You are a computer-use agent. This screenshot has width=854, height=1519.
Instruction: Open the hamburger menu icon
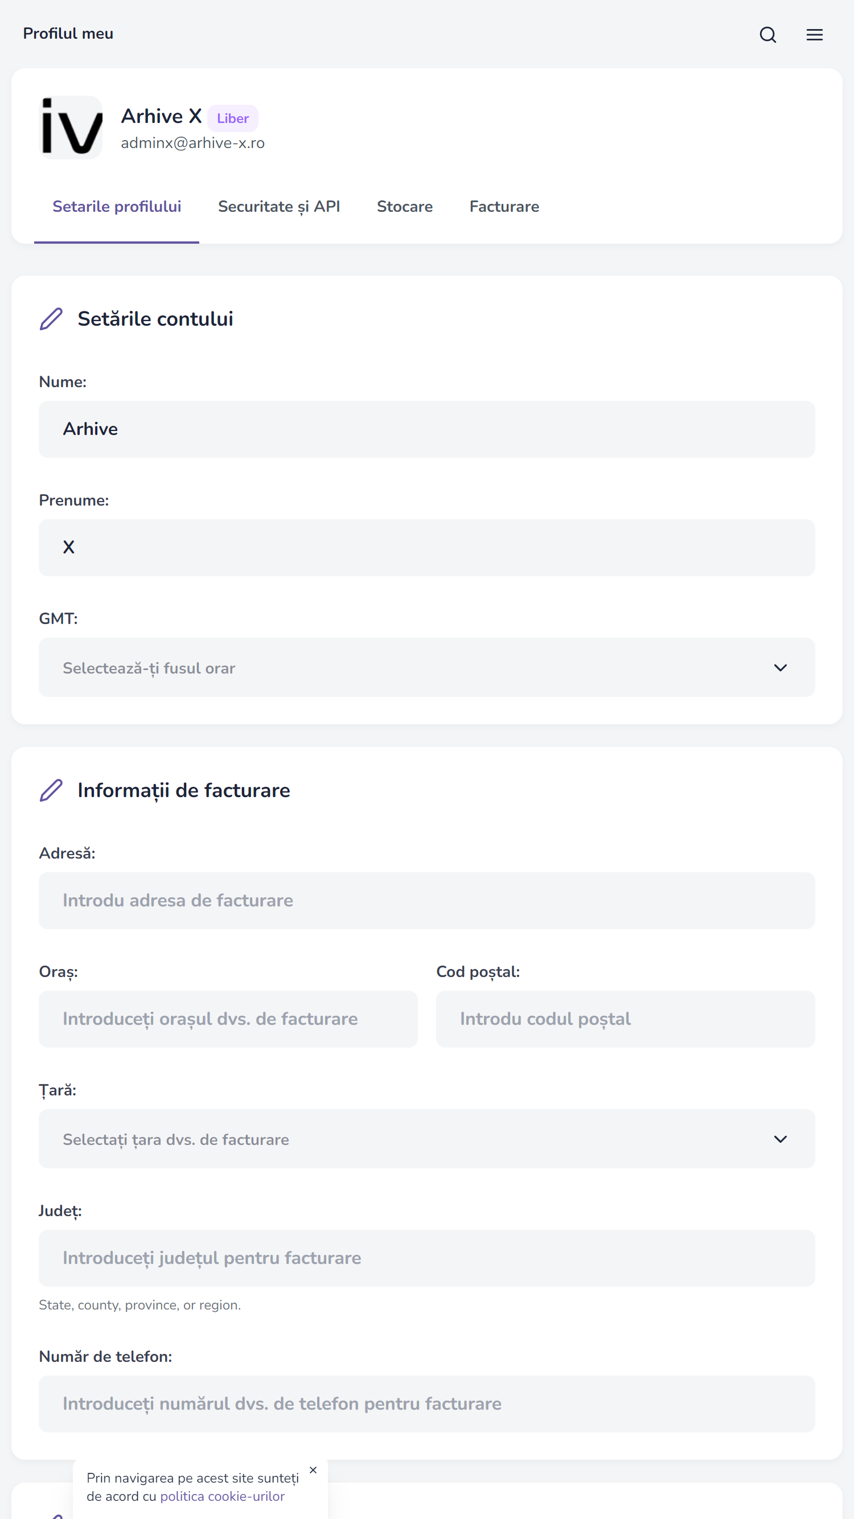click(x=814, y=35)
